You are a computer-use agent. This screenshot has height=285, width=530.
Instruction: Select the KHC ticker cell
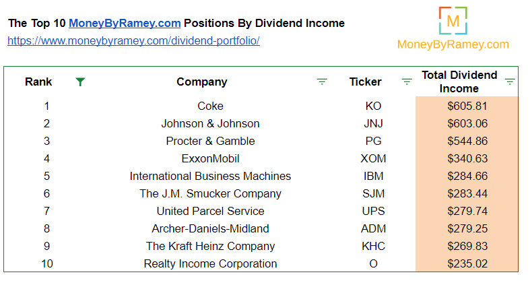pyautogui.click(x=373, y=246)
